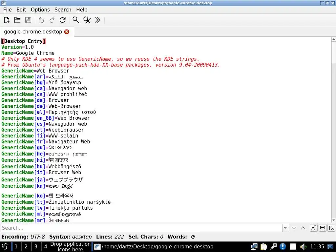This screenshot has height=252, width=336.
Task: Open the File menu
Action: tap(7, 10)
